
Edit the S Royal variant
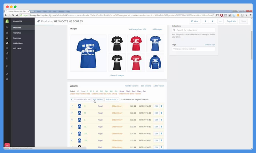click(156, 106)
